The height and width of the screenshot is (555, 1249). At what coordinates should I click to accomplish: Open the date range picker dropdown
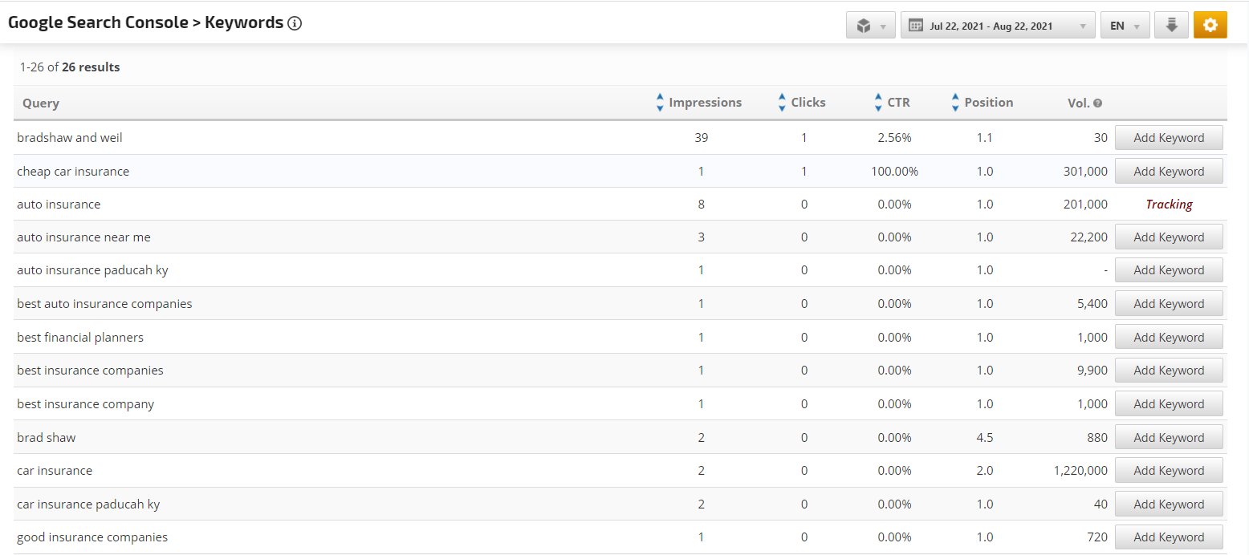pos(998,26)
